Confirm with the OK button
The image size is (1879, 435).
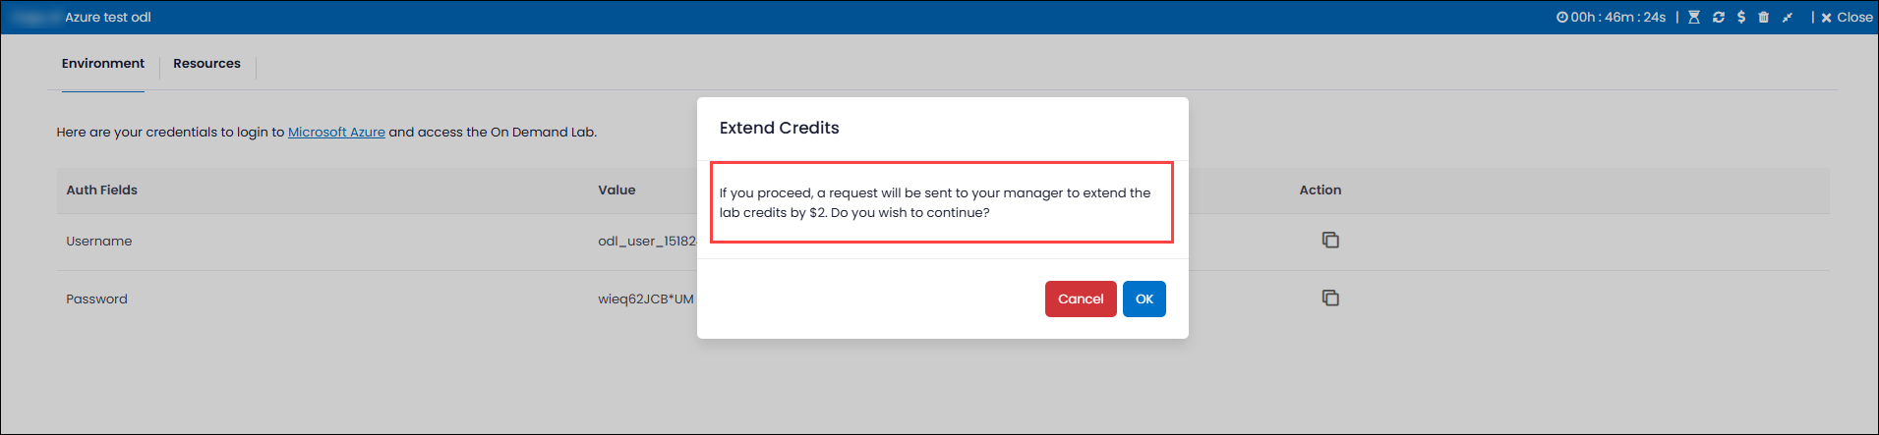[1145, 299]
